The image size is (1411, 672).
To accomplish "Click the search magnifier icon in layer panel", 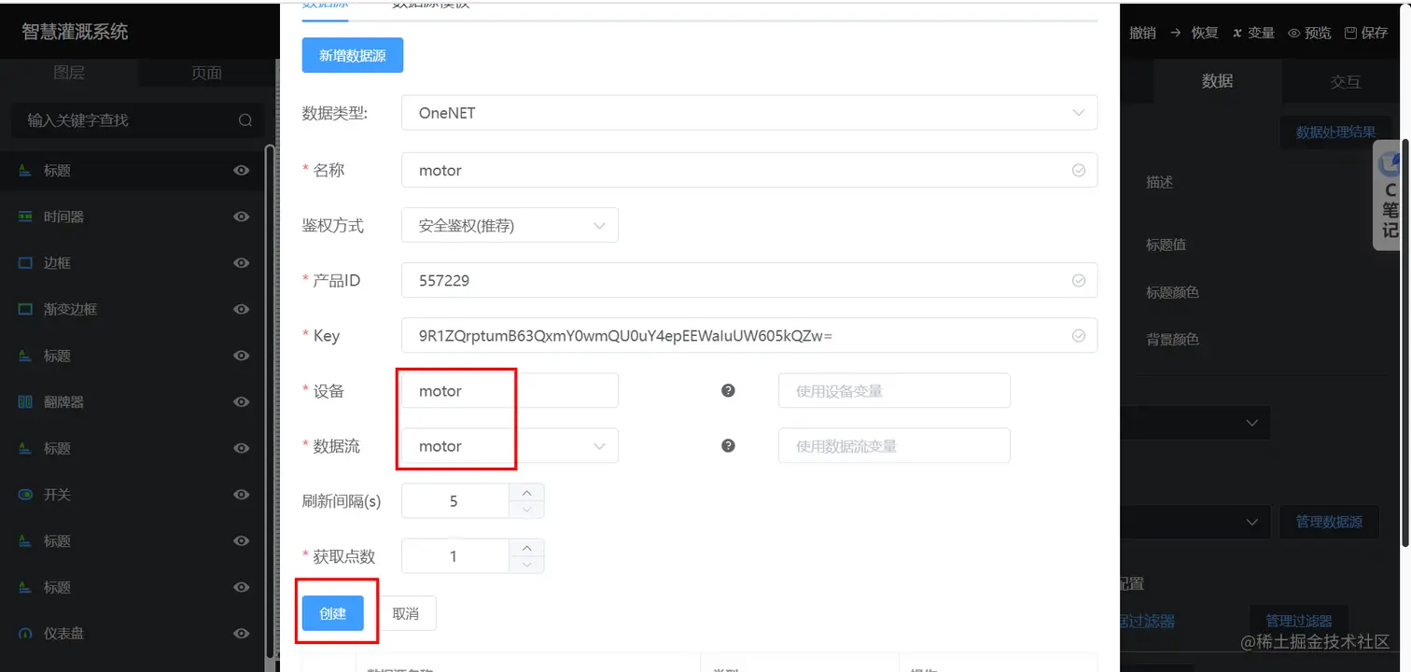I will [245, 120].
